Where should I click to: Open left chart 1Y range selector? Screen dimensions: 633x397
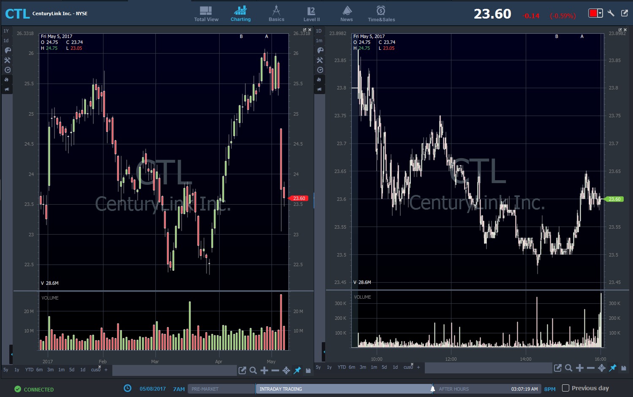(x=6, y=31)
